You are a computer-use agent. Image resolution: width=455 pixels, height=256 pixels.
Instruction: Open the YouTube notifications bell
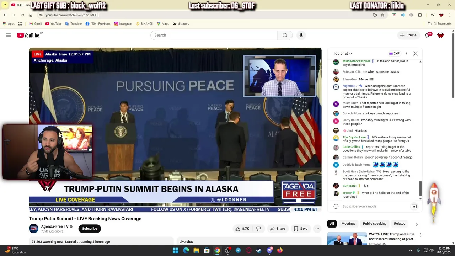tap(427, 35)
